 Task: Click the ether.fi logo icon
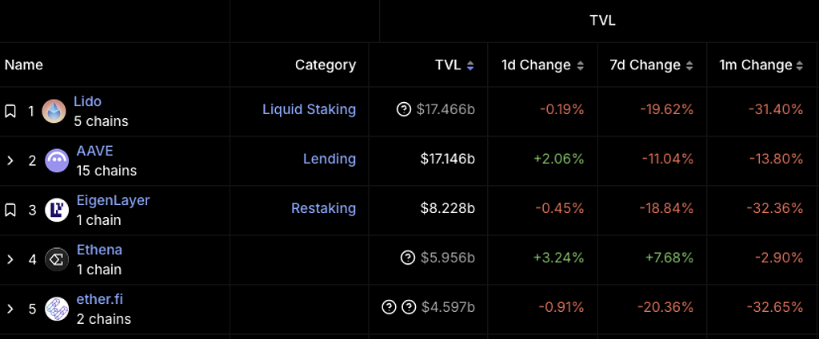pyautogui.click(x=57, y=309)
